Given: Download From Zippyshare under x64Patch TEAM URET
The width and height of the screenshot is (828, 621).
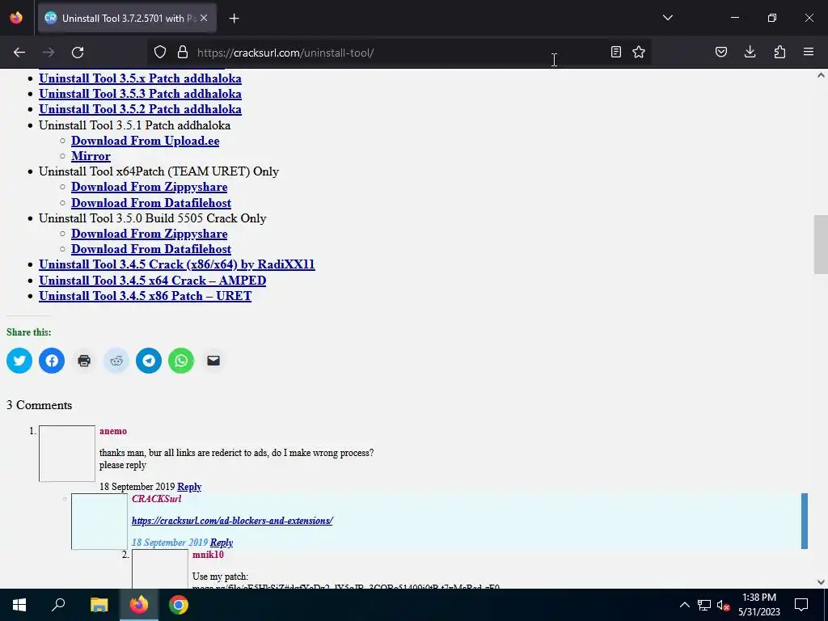Looking at the screenshot, I should tap(150, 187).
